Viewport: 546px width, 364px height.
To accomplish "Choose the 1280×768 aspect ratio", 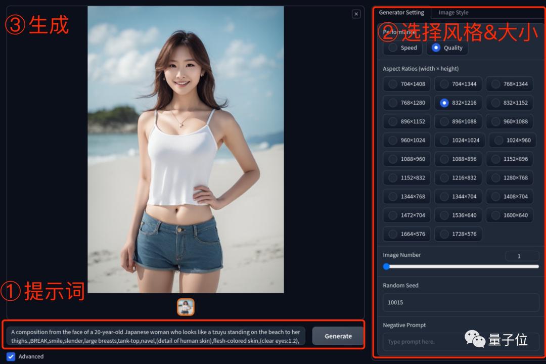I will 510,178.
